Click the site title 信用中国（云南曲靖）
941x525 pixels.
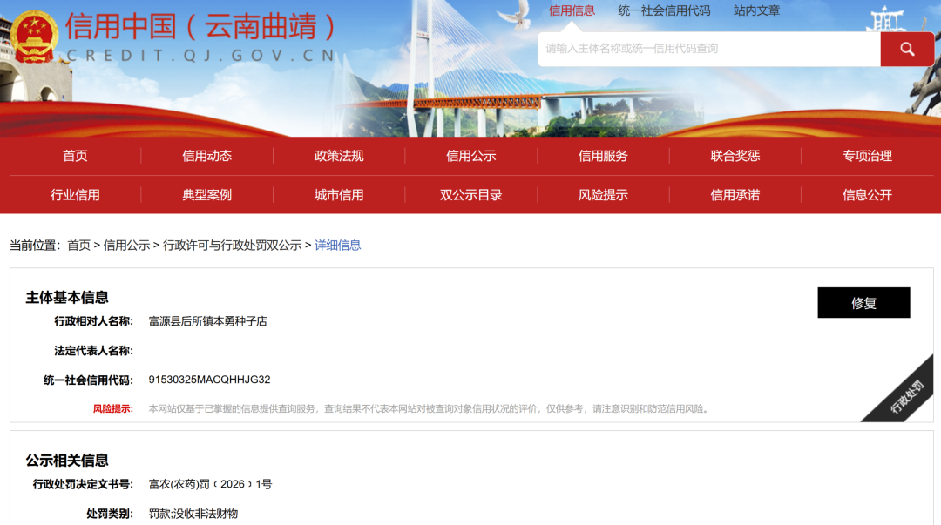click(201, 26)
